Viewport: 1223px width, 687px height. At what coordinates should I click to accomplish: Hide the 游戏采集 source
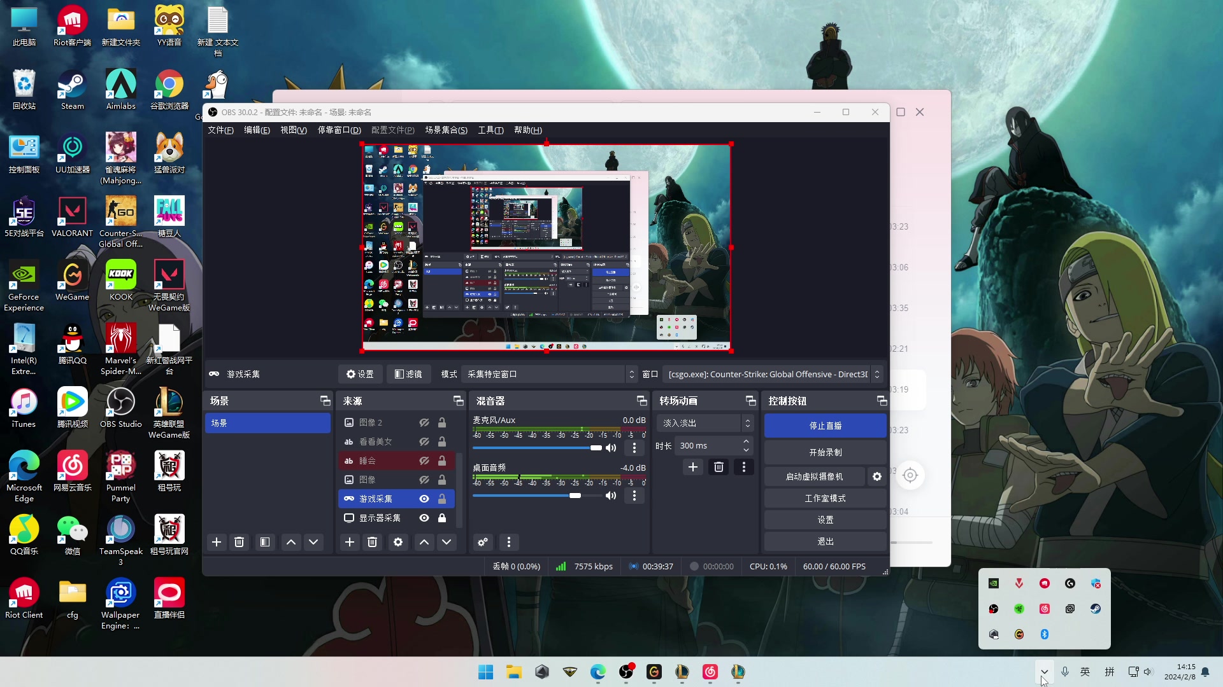click(x=424, y=499)
